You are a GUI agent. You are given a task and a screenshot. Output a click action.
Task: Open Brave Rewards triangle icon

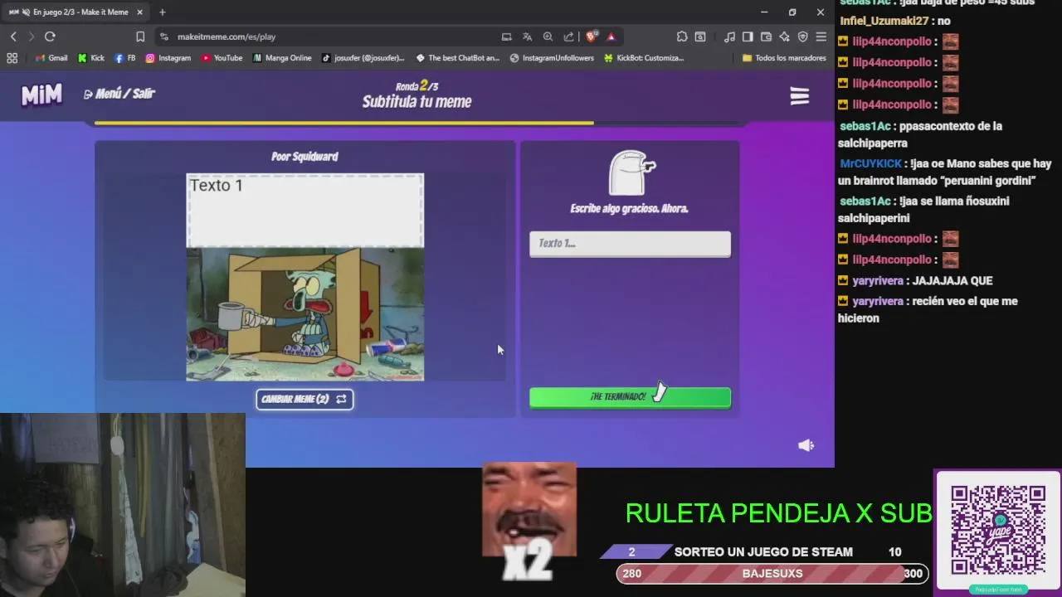pos(611,36)
